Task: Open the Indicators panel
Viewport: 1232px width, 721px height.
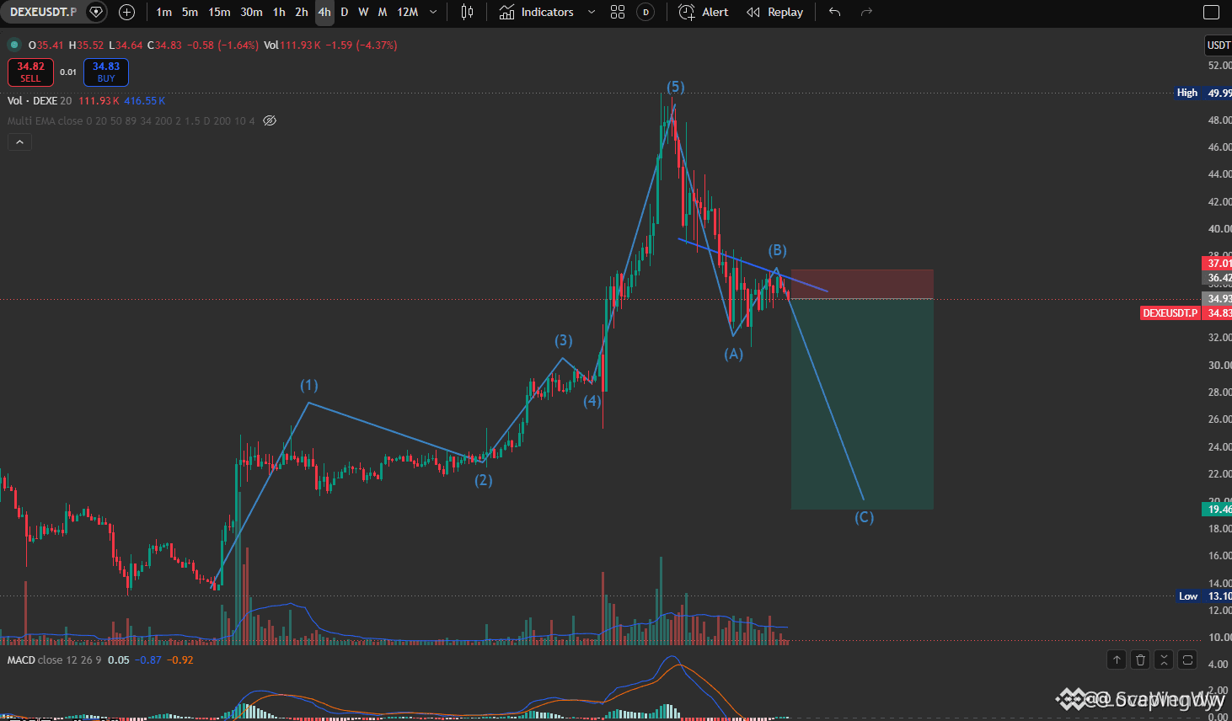Action: [x=536, y=12]
